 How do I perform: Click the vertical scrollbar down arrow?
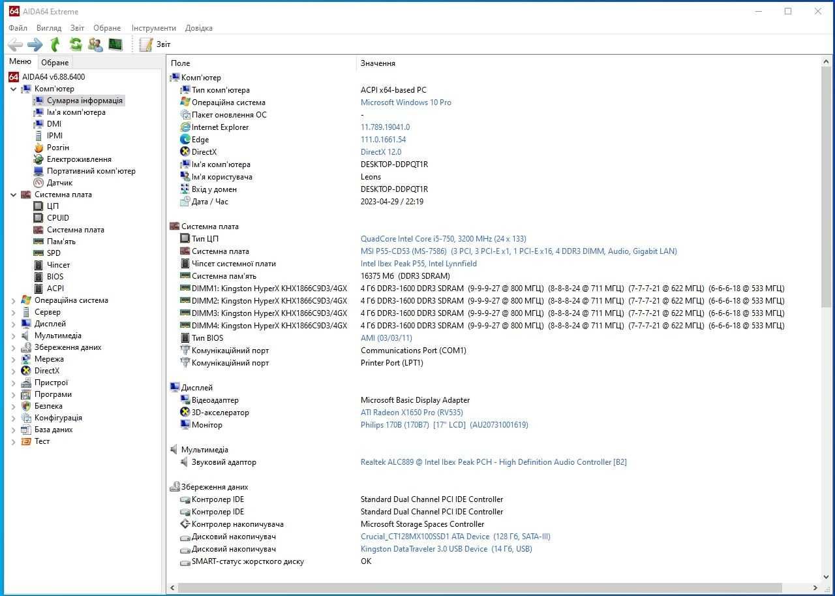[826, 577]
